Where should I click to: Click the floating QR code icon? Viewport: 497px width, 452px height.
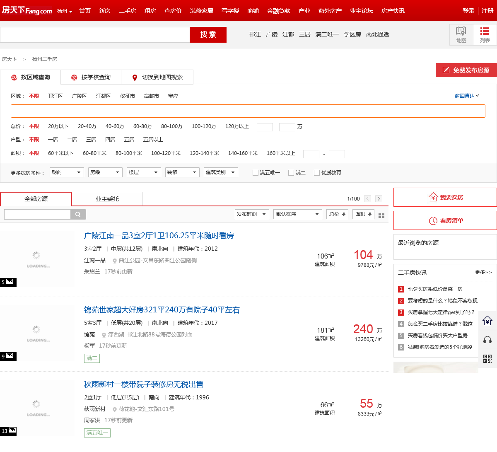pyautogui.click(x=487, y=359)
